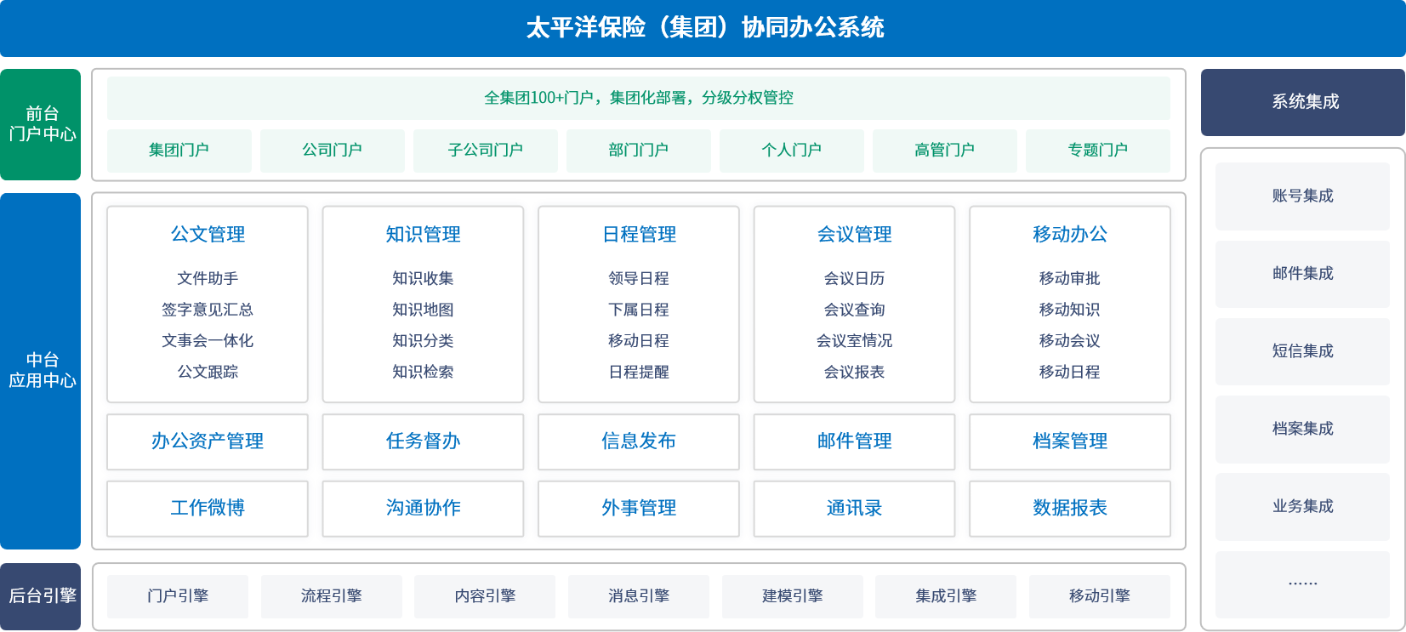Click the 部门门户 portal box
The image size is (1406, 632).
pos(639,151)
